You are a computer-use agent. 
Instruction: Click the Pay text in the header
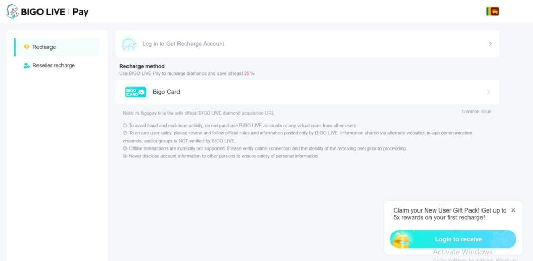click(81, 11)
